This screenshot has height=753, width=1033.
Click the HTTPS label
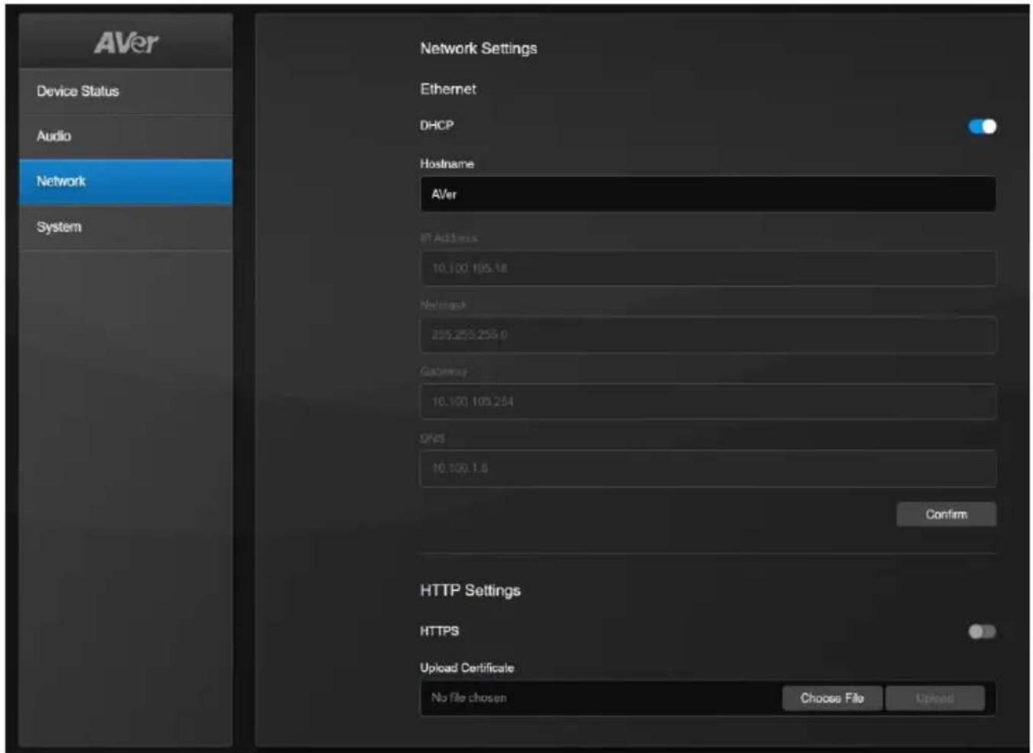tap(440, 631)
